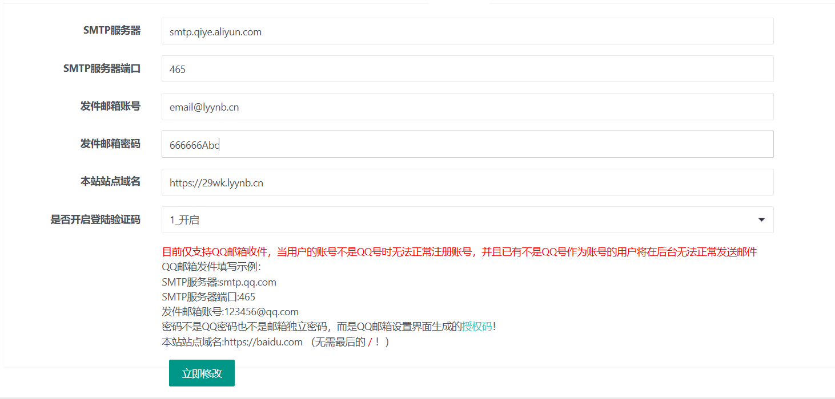Click the example text 本站站点域名:https://baidu.com
The height and width of the screenshot is (399, 835).
[x=232, y=342]
